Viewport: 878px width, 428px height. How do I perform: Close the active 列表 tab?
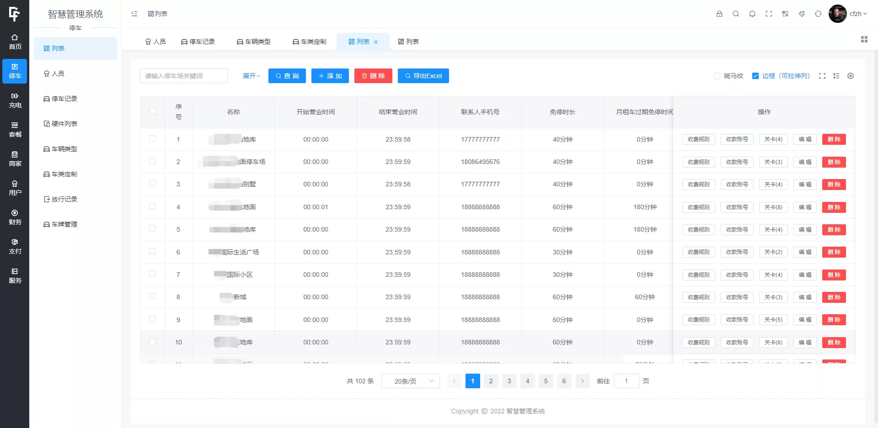click(376, 42)
